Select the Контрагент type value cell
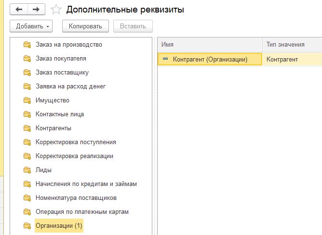322x235 pixels. 292,60
